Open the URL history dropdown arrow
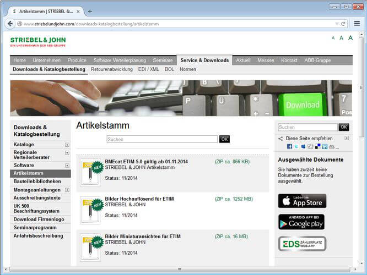This screenshot has height=275, width=367. 337,24
